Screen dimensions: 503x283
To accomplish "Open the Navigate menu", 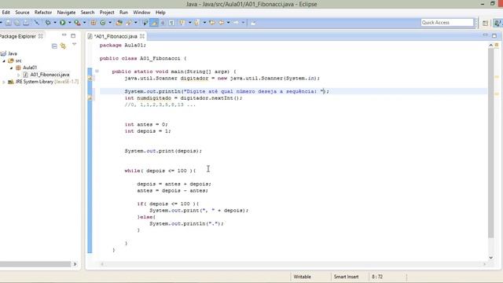I will pyautogui.click(x=66, y=13).
